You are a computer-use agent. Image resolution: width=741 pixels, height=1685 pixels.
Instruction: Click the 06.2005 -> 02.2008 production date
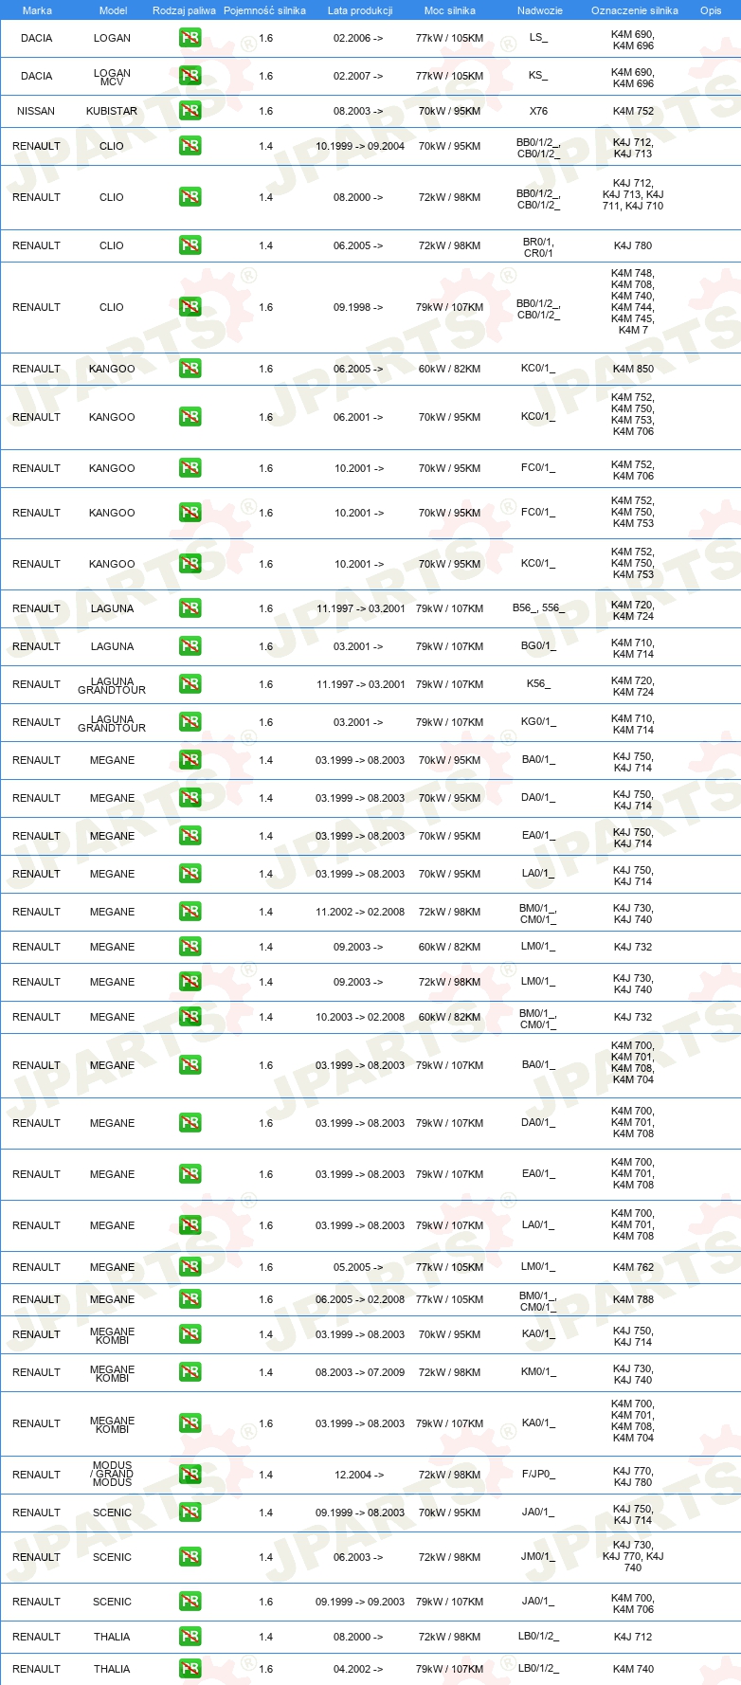point(360,1300)
